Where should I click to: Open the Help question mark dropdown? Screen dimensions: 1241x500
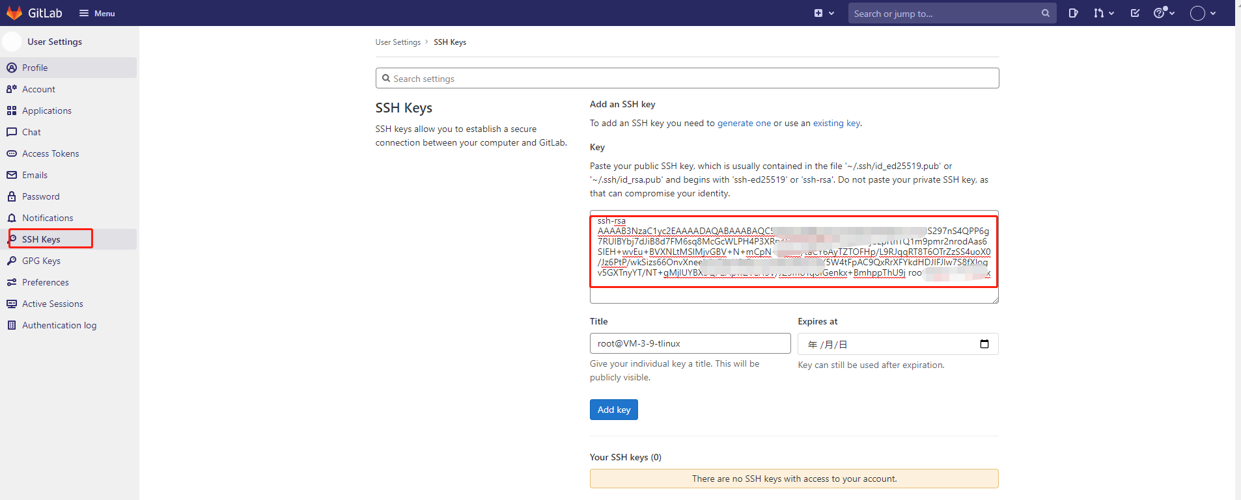click(1164, 13)
